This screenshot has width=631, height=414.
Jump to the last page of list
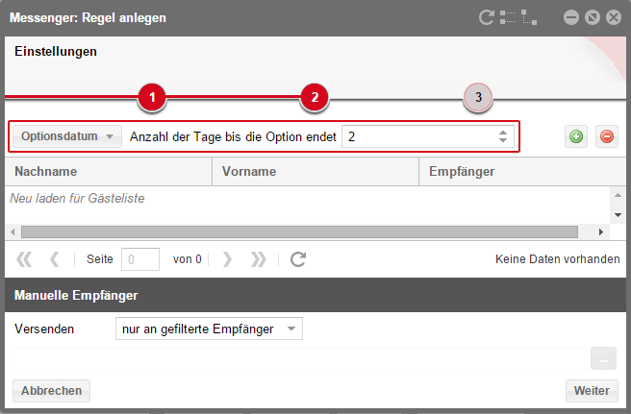pos(258,258)
